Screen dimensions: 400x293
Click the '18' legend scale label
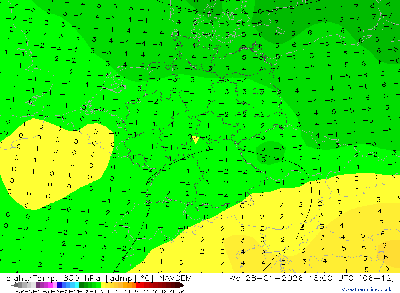[x=127, y=291]
